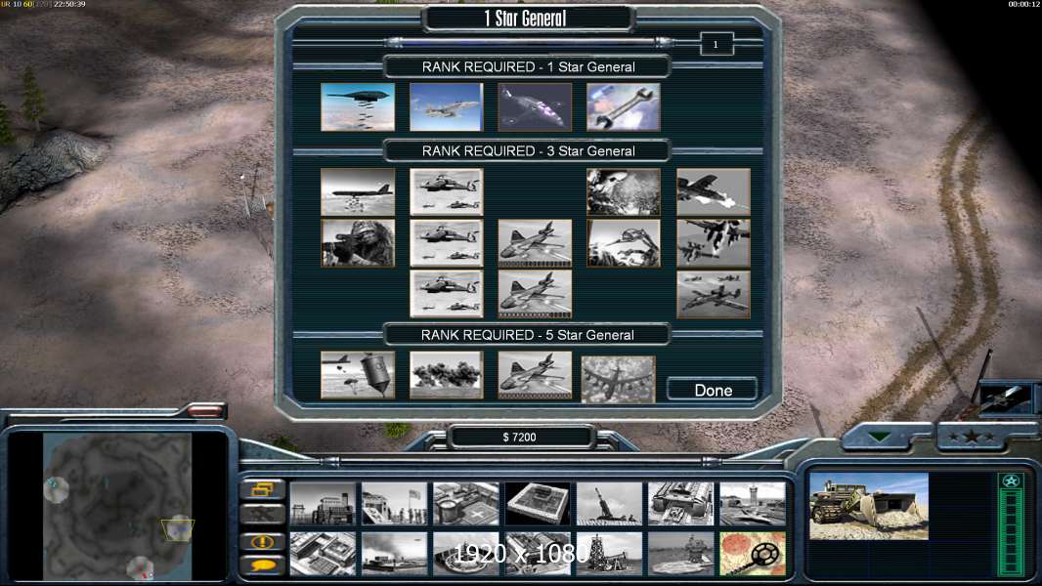This screenshot has width=1042, height=586.
Task: Select the mechanical claw drone promotion icon
Action: point(624,243)
